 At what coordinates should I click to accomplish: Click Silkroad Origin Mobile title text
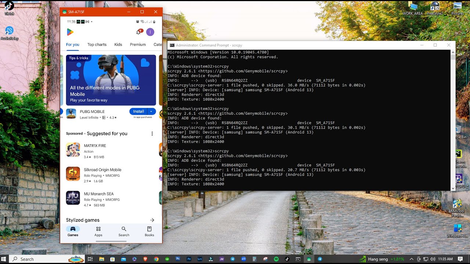(x=102, y=170)
